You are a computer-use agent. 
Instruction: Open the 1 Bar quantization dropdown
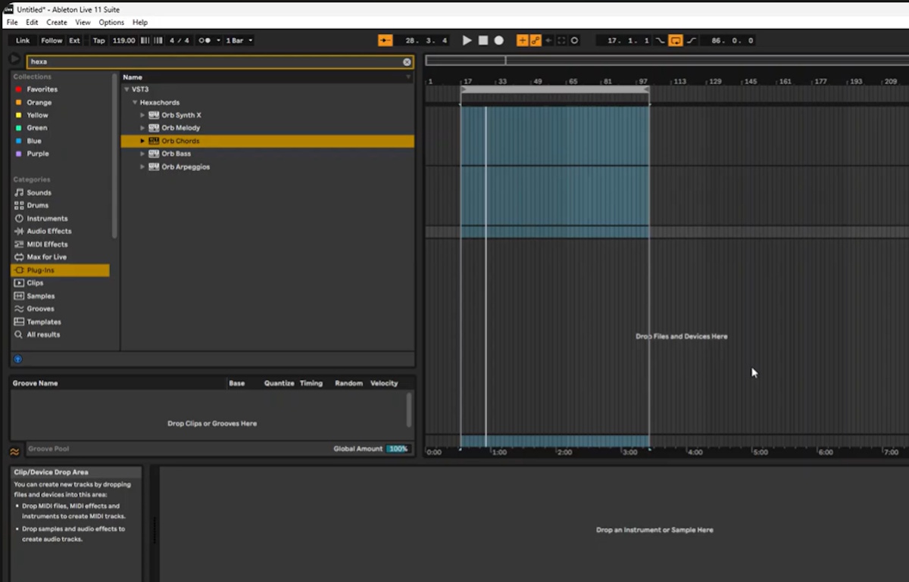point(239,40)
